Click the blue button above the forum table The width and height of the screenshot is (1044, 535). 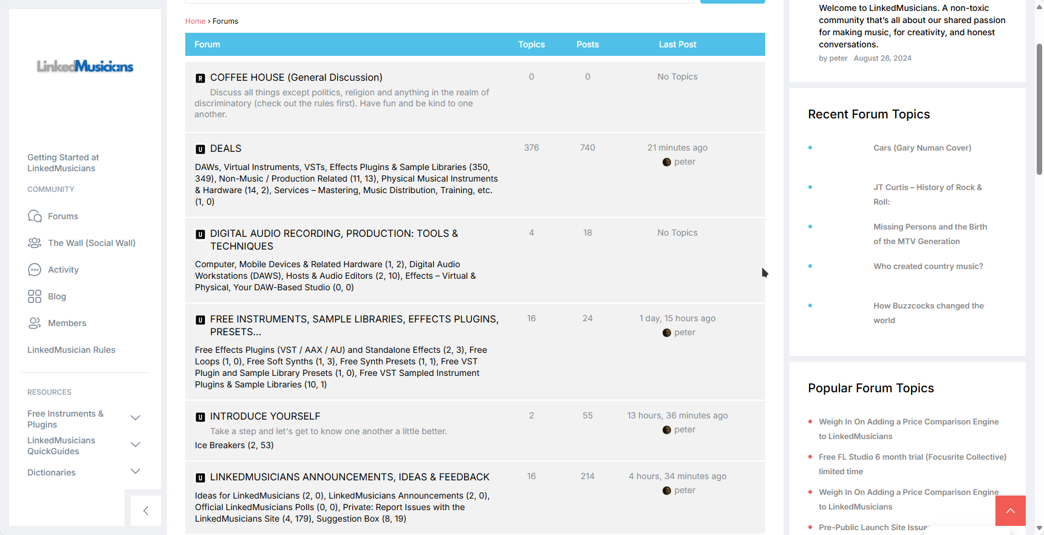732,1
